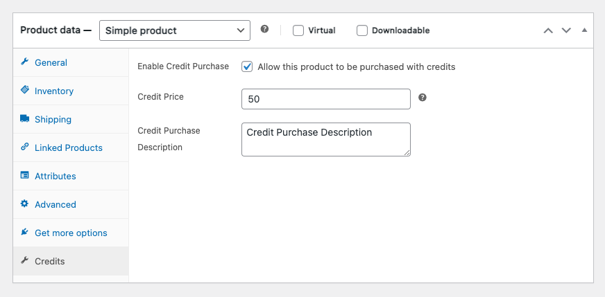Move Product data panel up
Image resolution: width=605 pixels, height=297 pixels.
(548, 30)
